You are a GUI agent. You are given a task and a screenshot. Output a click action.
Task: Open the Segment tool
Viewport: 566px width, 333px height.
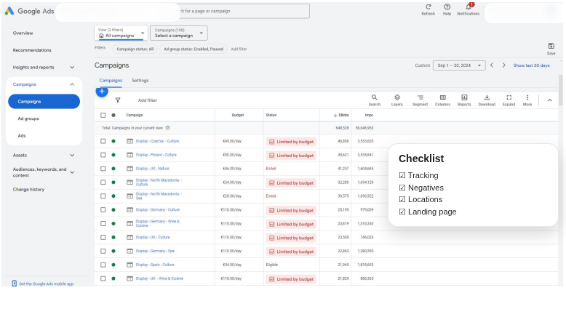[420, 100]
